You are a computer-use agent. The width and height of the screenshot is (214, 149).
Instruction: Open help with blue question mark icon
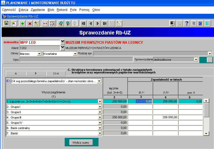pyautogui.click(x=187, y=23)
